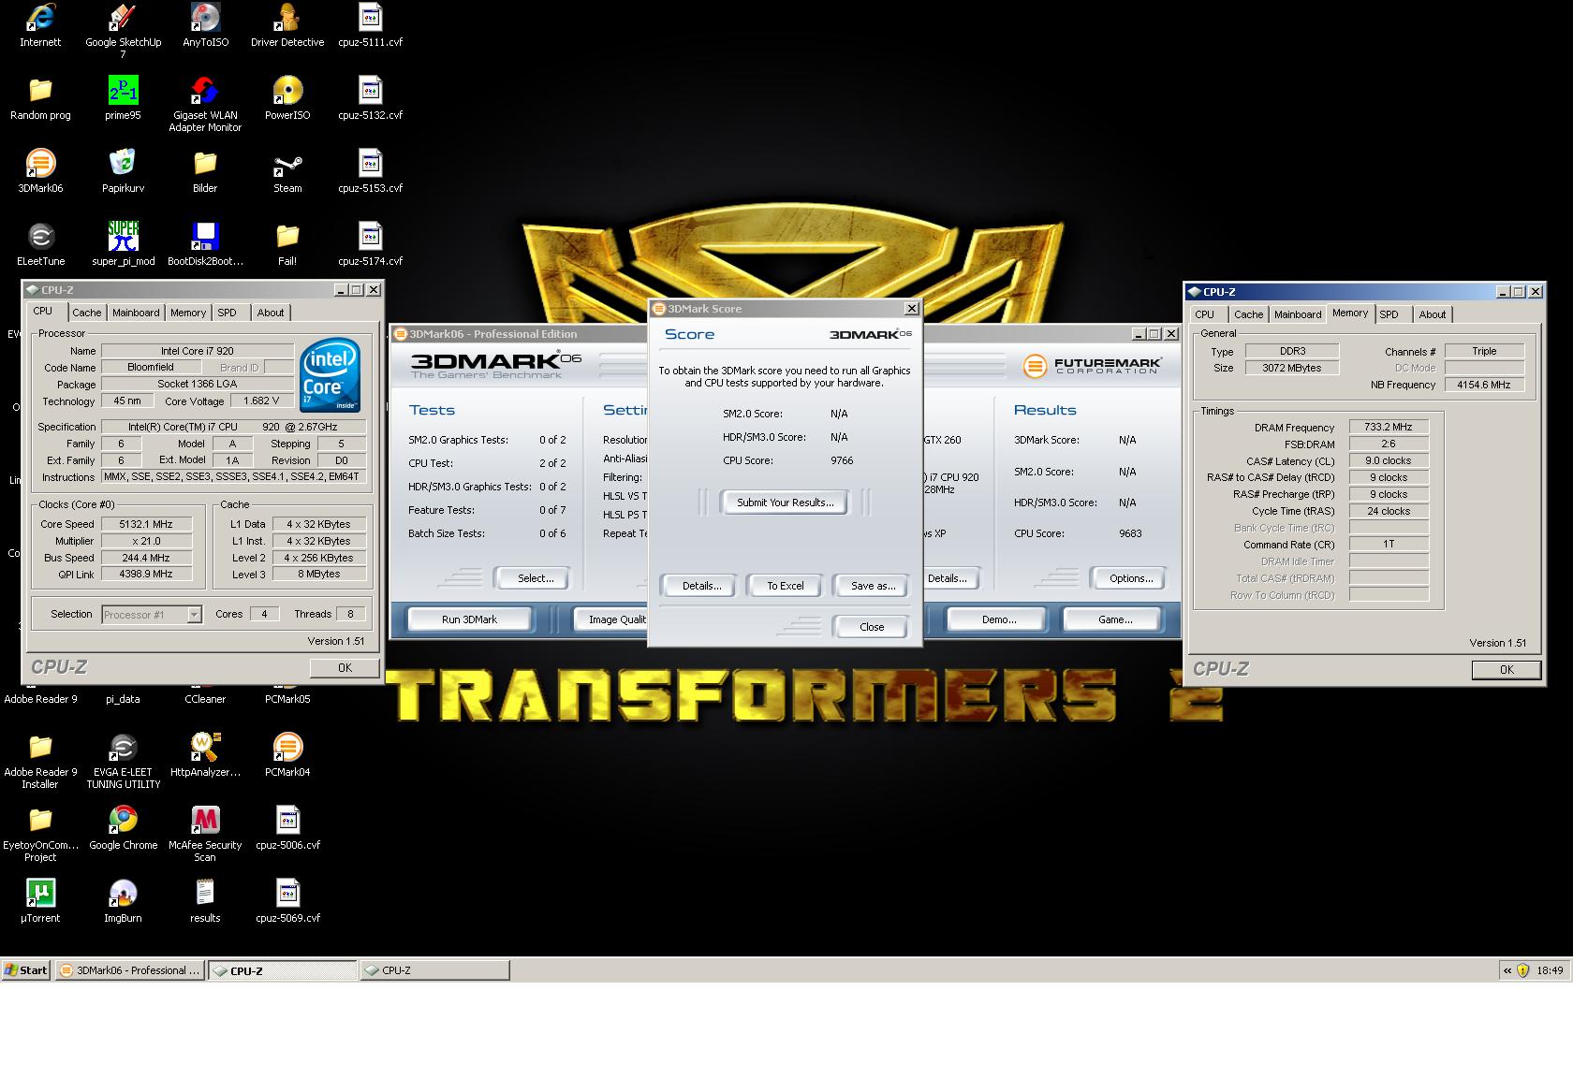Open Mainboard tab in right CPU-Z window
Viewport: 1573px width, 1078px height.
pyautogui.click(x=1298, y=314)
